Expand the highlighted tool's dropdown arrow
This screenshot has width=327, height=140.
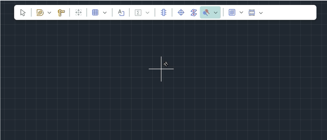[x=216, y=13]
